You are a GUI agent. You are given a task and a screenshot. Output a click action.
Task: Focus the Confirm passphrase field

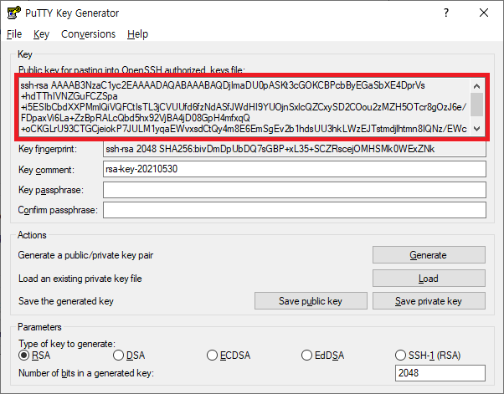[295, 210]
